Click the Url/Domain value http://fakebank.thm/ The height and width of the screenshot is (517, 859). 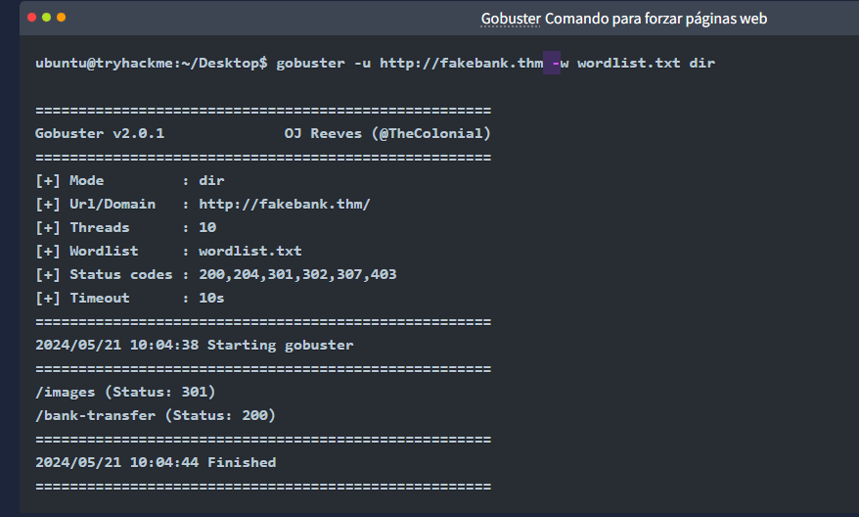284,204
